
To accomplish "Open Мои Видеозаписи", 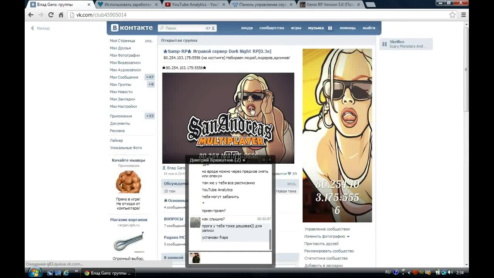I will pos(125,63).
